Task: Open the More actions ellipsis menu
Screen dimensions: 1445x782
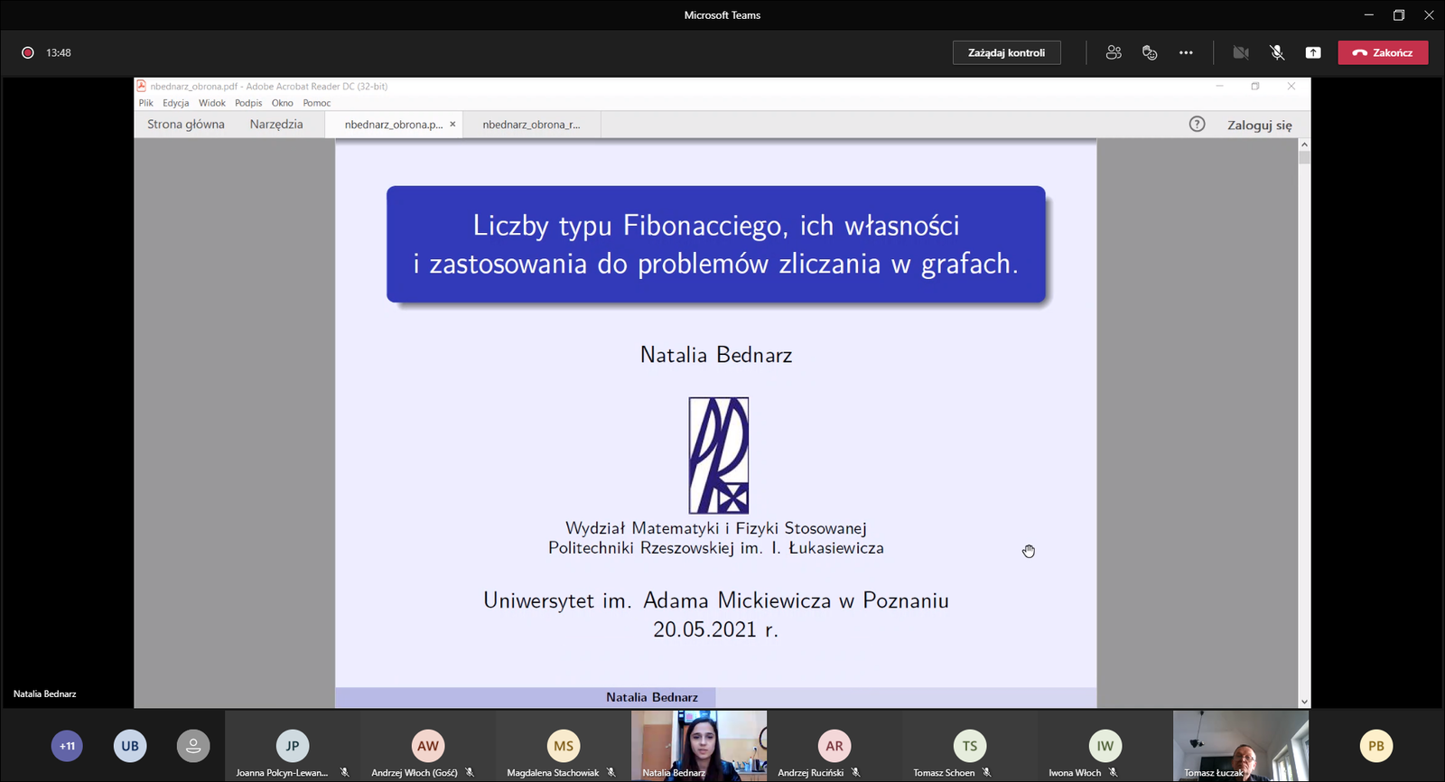Action: coord(1186,52)
